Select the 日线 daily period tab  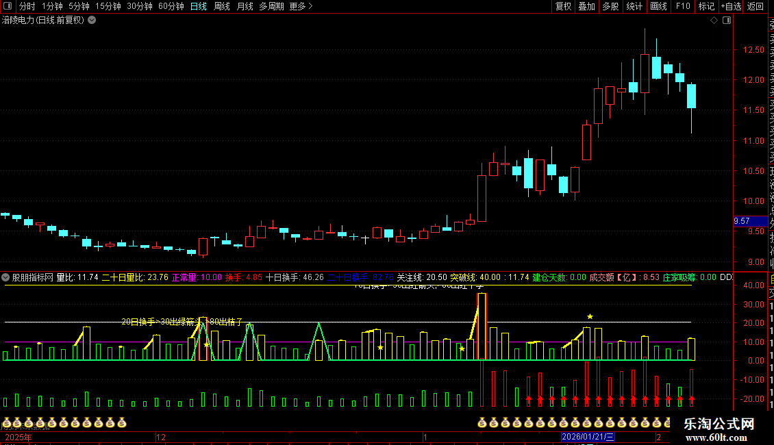(199, 6)
